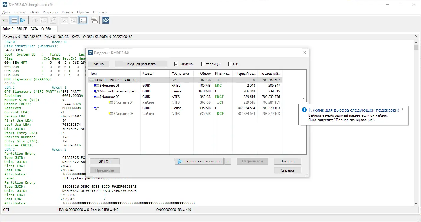Screen dimensions: 421x222
Task: Open the Сервис menu
Action: (x=20, y=12)
